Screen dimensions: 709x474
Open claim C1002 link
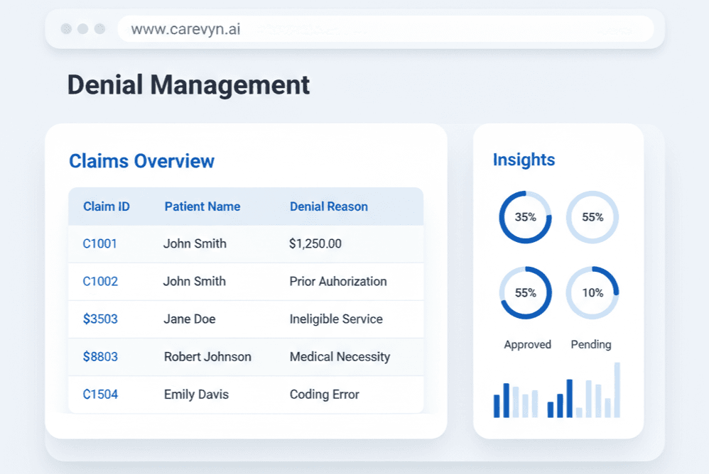tap(100, 281)
